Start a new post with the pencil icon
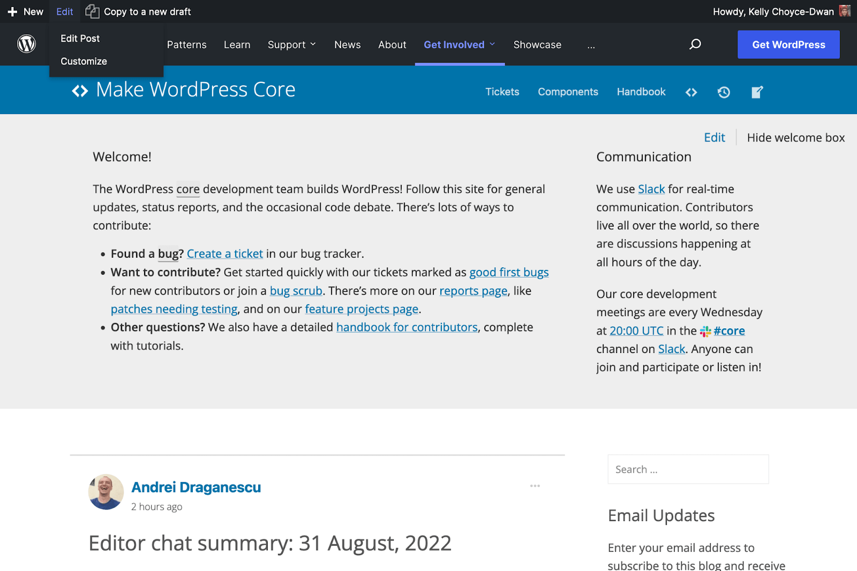857x571 pixels. (757, 92)
